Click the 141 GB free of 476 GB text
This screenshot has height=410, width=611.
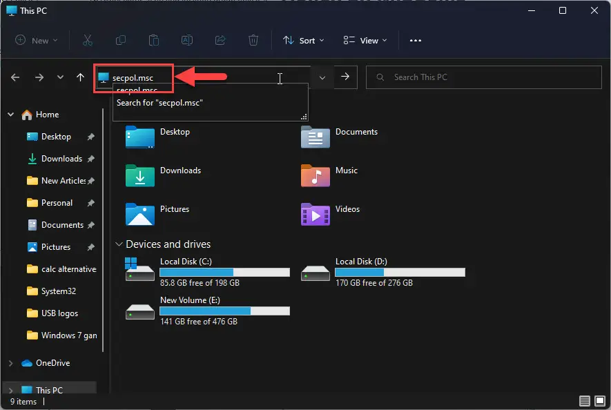tap(199, 322)
